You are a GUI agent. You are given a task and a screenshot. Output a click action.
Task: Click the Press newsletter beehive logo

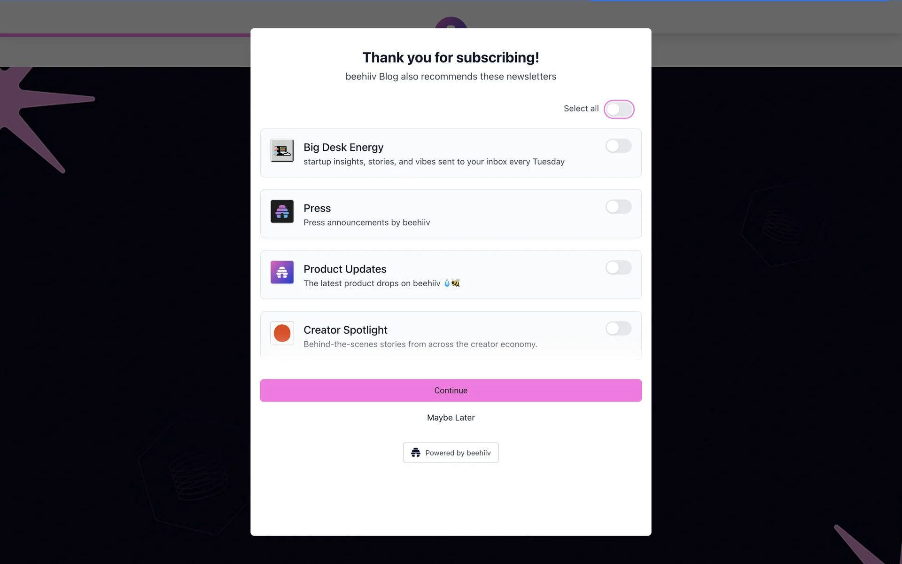tap(282, 211)
